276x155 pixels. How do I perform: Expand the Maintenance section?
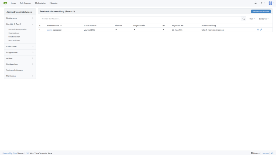20,18
